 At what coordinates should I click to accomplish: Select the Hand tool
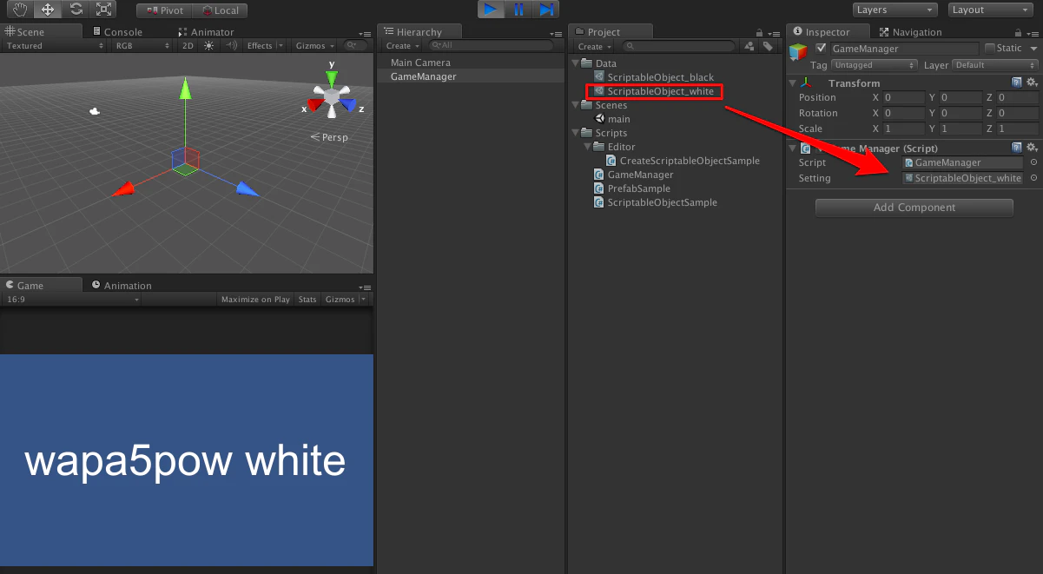[18, 10]
